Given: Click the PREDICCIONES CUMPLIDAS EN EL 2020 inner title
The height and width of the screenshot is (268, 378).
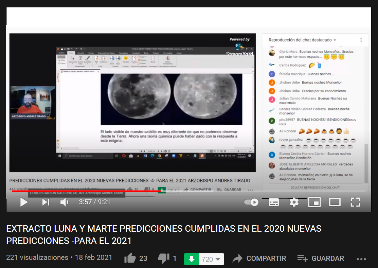Looking at the screenshot, I should click(130, 180).
